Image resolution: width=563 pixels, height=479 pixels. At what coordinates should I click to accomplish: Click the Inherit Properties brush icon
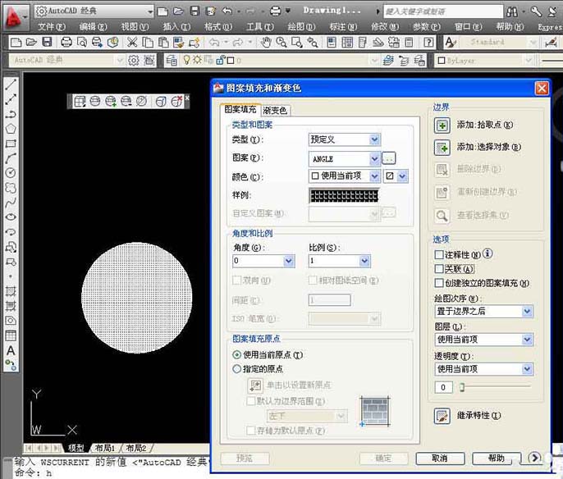click(x=442, y=416)
